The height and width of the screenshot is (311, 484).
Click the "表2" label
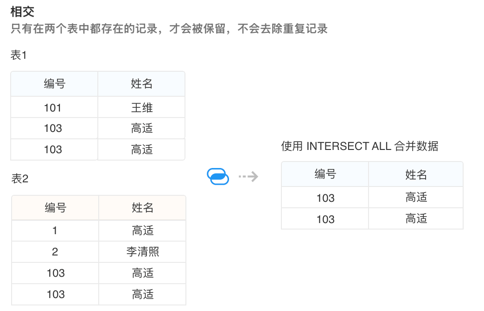click(20, 179)
